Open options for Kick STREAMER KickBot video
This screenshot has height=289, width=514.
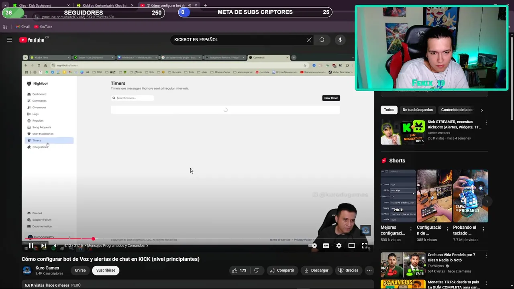click(486, 123)
